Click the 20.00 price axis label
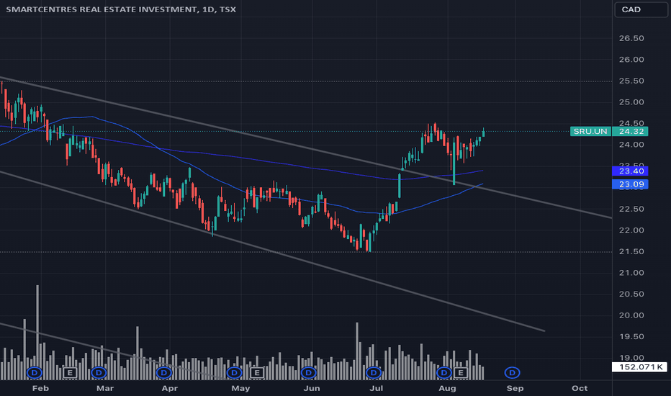The width and height of the screenshot is (671, 396). pos(631,315)
